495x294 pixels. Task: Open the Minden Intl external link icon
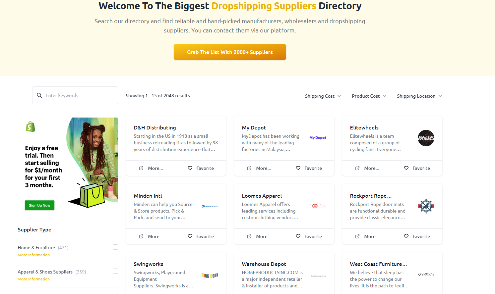coord(141,236)
